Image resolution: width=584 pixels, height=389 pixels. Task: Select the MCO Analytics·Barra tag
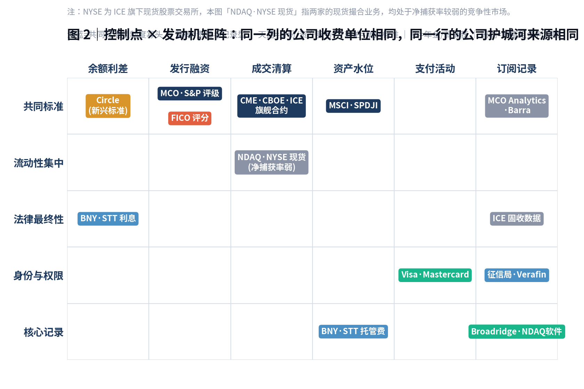pos(517,106)
